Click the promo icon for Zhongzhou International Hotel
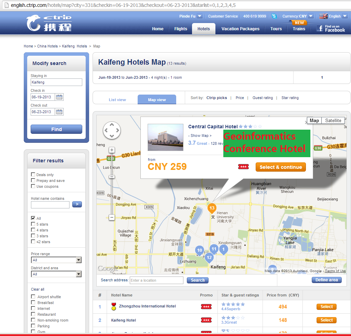The width and height of the screenshot is (351, 336). click(x=206, y=306)
